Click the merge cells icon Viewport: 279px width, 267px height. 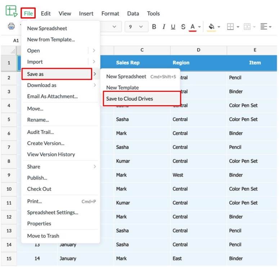point(247,27)
